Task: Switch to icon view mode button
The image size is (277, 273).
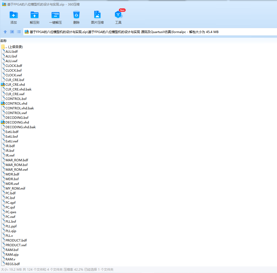Action: [x=12, y=32]
